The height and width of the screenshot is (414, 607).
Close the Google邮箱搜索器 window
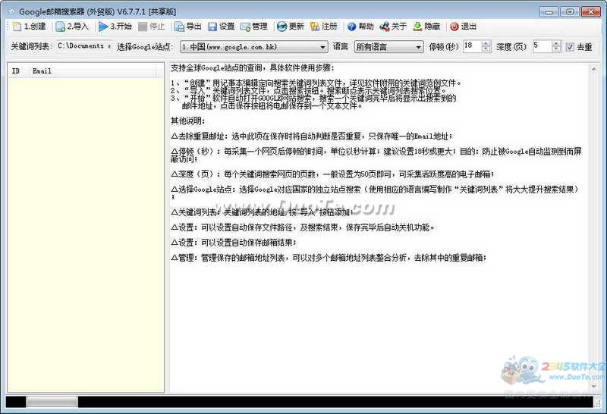pyautogui.click(x=591, y=11)
